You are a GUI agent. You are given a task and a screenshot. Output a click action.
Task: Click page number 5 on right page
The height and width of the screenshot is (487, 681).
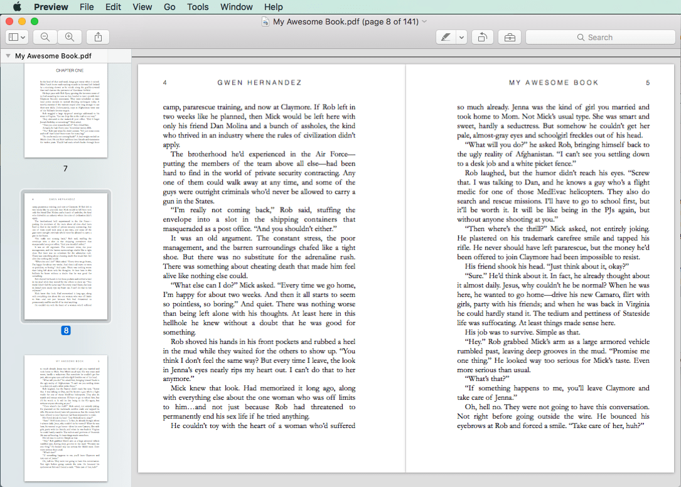pos(648,83)
